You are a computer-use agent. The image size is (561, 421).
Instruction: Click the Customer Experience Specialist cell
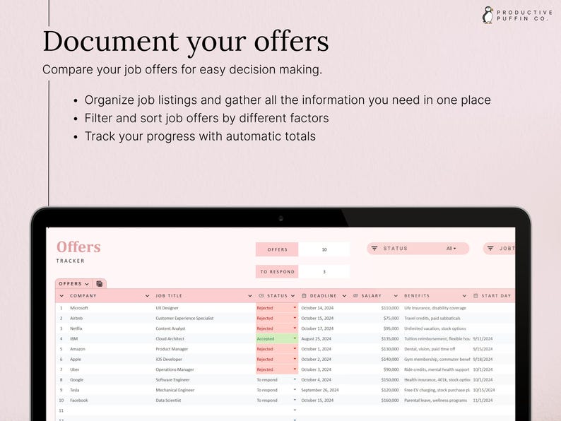pos(204,318)
